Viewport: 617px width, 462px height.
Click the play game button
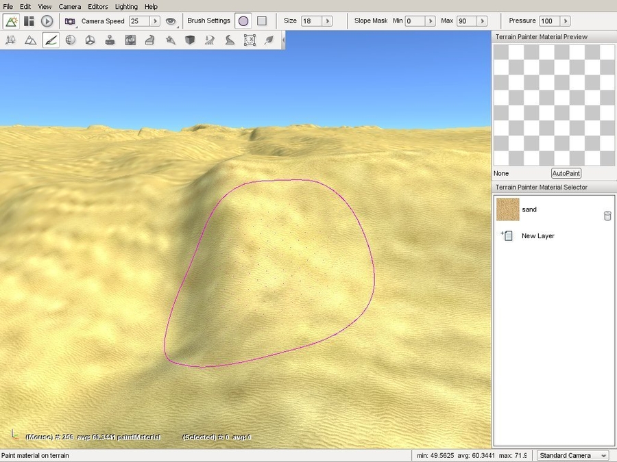[x=47, y=21]
